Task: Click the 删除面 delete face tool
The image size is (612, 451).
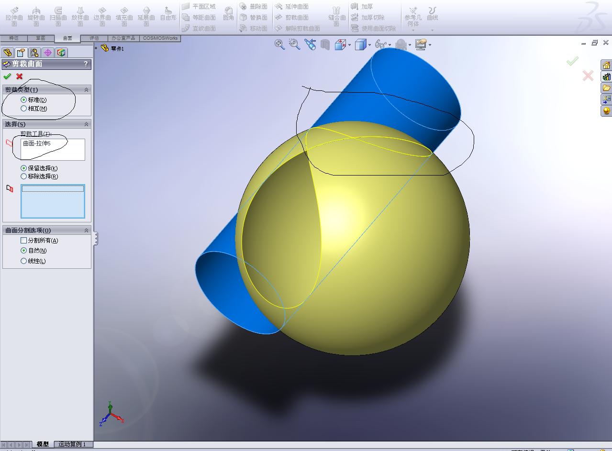Action: point(253,7)
